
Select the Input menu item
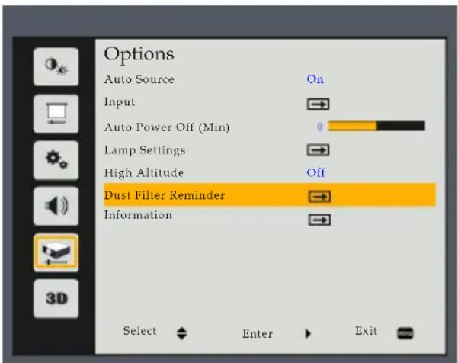pos(120,103)
